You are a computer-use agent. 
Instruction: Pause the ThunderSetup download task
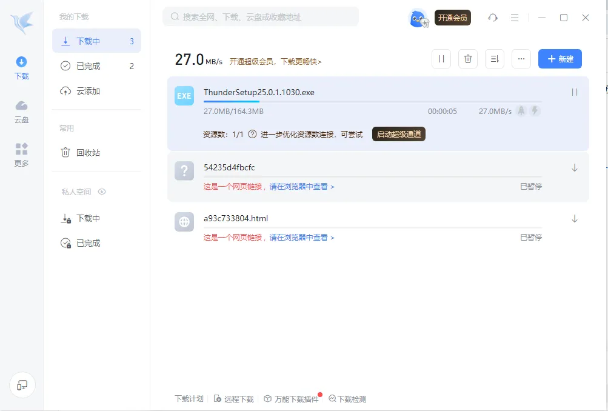575,92
